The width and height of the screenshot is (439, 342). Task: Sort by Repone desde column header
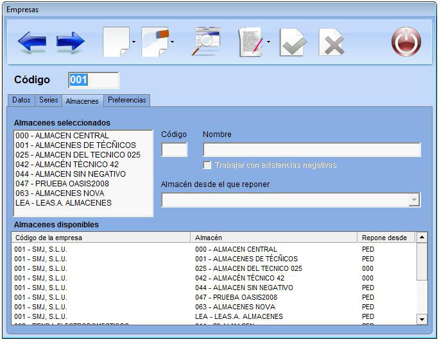[x=386, y=238]
